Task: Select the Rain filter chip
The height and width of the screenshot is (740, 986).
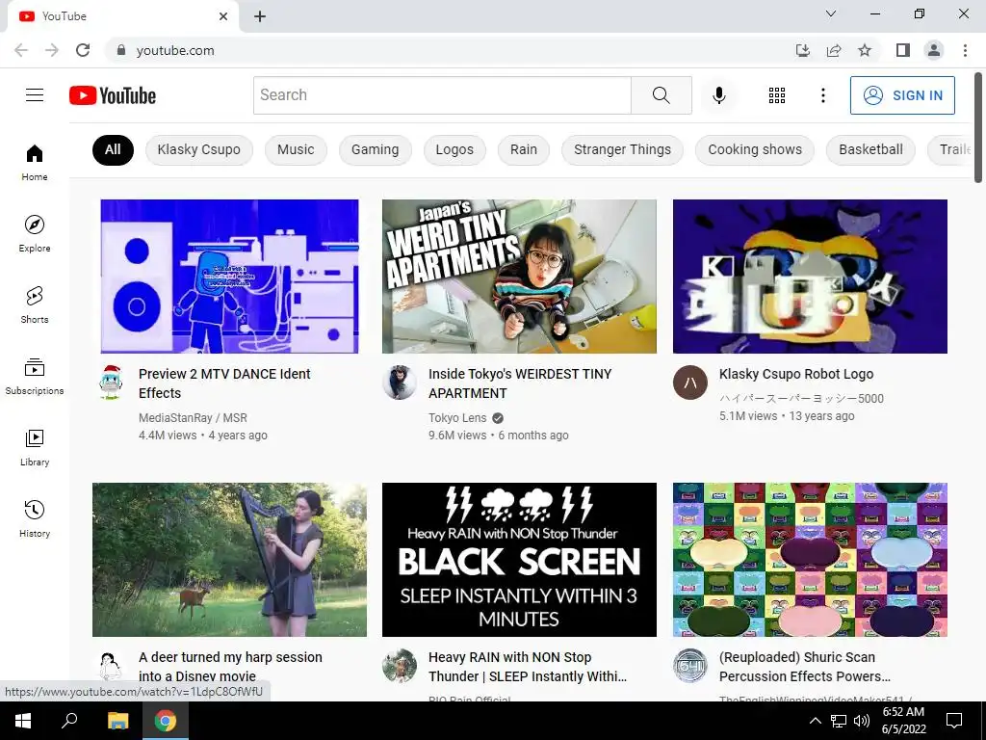Action: pos(524,149)
